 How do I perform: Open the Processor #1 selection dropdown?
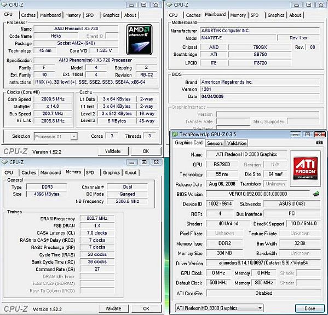(x=55, y=136)
